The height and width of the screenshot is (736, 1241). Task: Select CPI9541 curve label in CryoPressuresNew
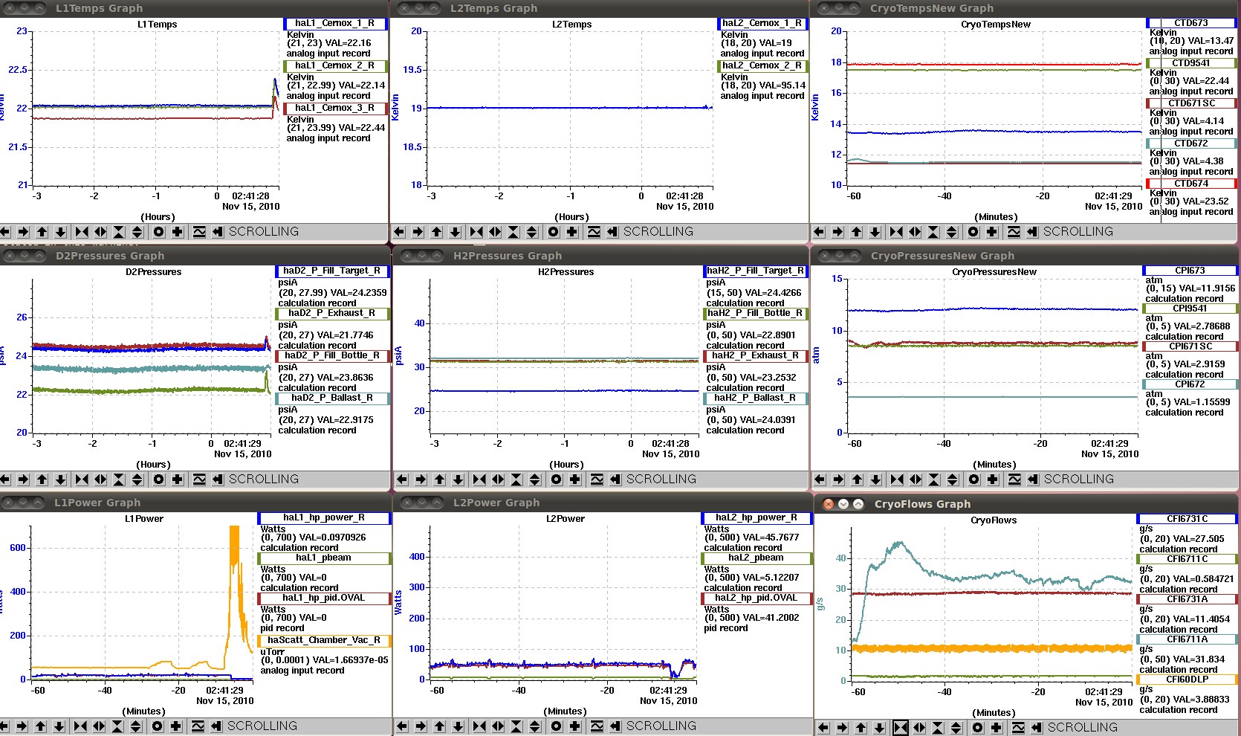point(1190,309)
